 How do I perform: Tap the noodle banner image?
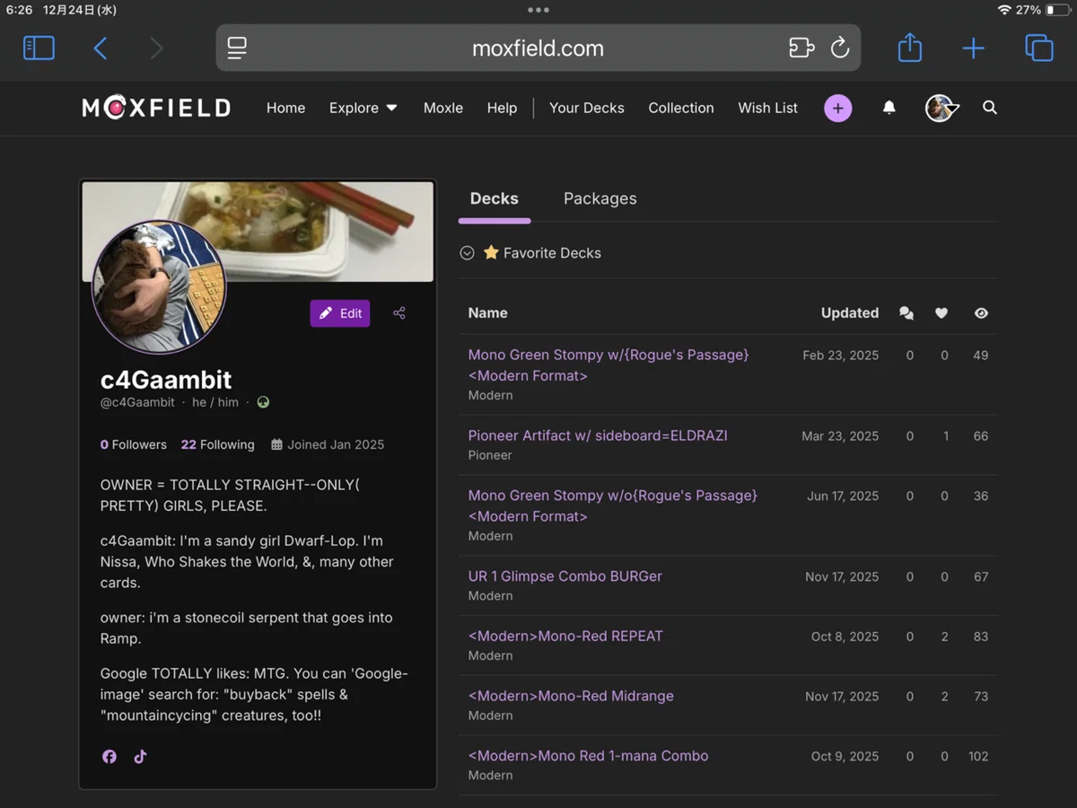click(258, 232)
